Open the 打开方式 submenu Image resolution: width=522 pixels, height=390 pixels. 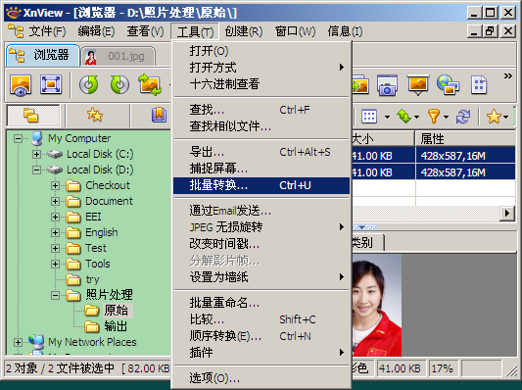pos(261,68)
